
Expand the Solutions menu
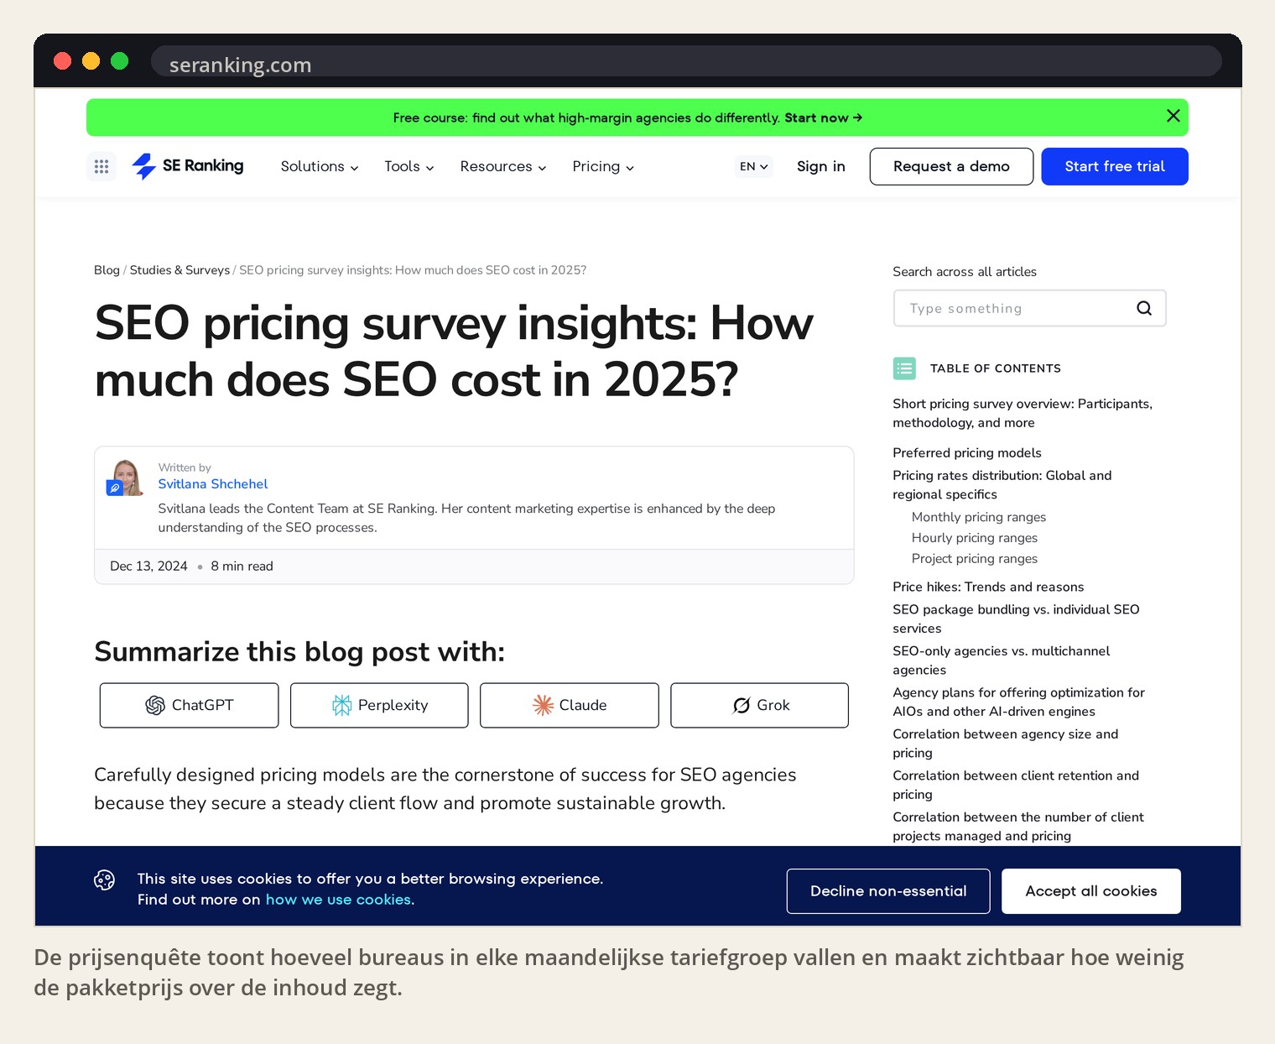(320, 166)
